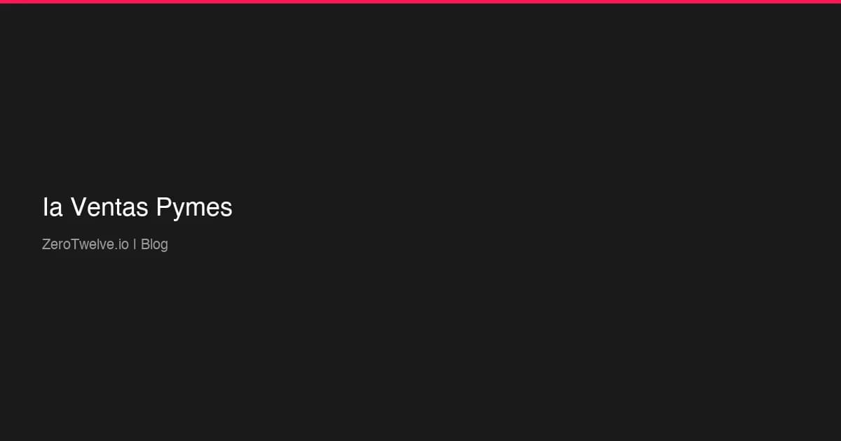Open the ZeroTwelve.io site link
841x441 pixels.
pyautogui.click(x=85, y=244)
